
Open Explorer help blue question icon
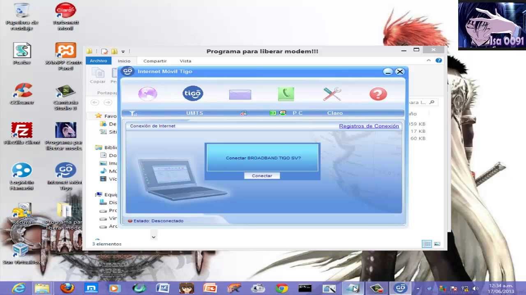(438, 61)
